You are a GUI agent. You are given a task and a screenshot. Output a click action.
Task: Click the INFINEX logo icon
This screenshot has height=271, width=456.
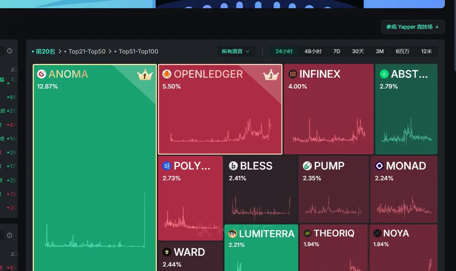[x=293, y=74]
